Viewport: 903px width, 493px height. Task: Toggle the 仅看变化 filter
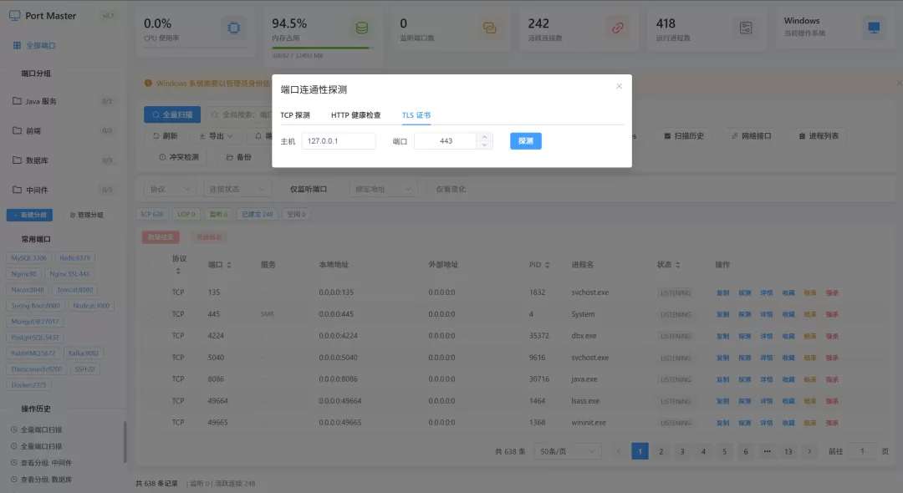click(451, 189)
